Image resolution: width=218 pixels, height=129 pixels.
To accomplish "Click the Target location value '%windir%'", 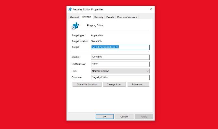I will click(96, 41).
